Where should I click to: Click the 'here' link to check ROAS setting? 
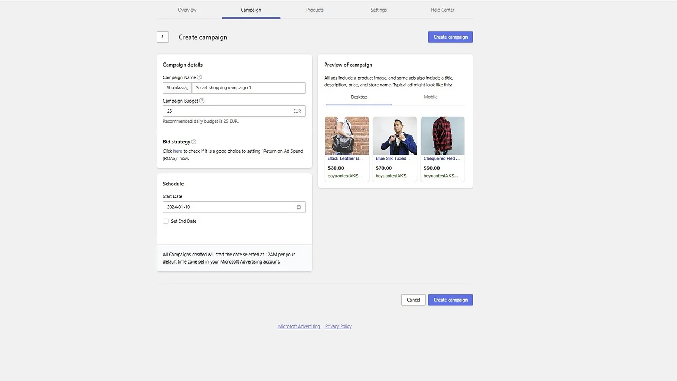(177, 151)
